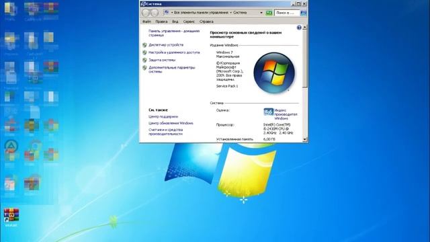Open the Правка menu
Viewport: 430px width, 242px height.
[161, 22]
